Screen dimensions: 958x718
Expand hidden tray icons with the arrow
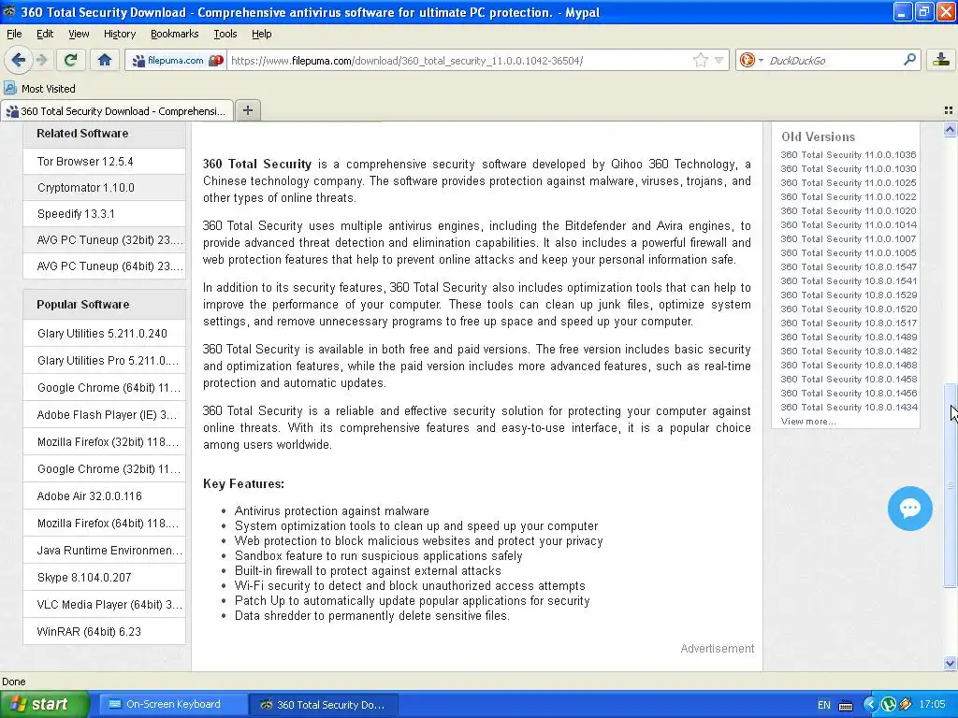pos(870,705)
